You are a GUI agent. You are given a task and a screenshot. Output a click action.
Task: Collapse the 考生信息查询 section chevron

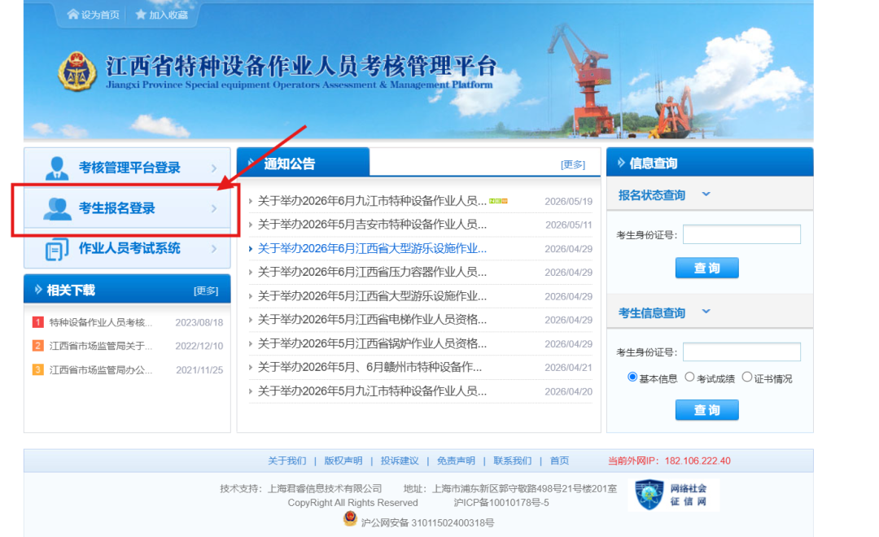(706, 311)
